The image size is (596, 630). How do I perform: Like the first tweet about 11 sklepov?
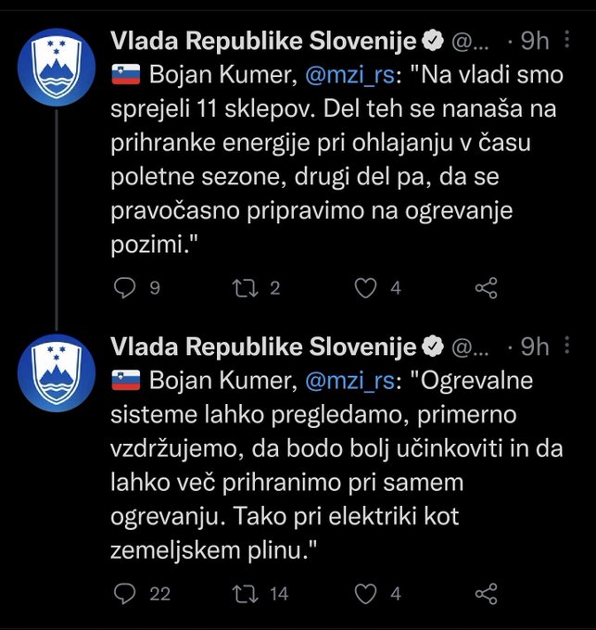pos(366,288)
